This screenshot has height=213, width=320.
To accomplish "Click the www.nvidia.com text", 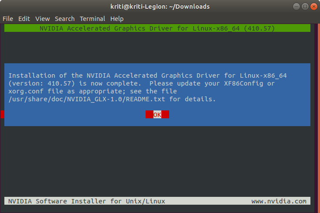I will point(279,201).
